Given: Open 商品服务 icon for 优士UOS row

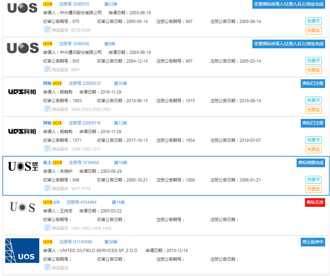Looking at the screenshot, I should click(47, 188).
